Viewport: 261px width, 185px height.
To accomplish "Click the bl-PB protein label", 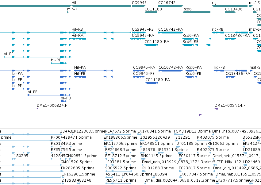I will point(33,92).
